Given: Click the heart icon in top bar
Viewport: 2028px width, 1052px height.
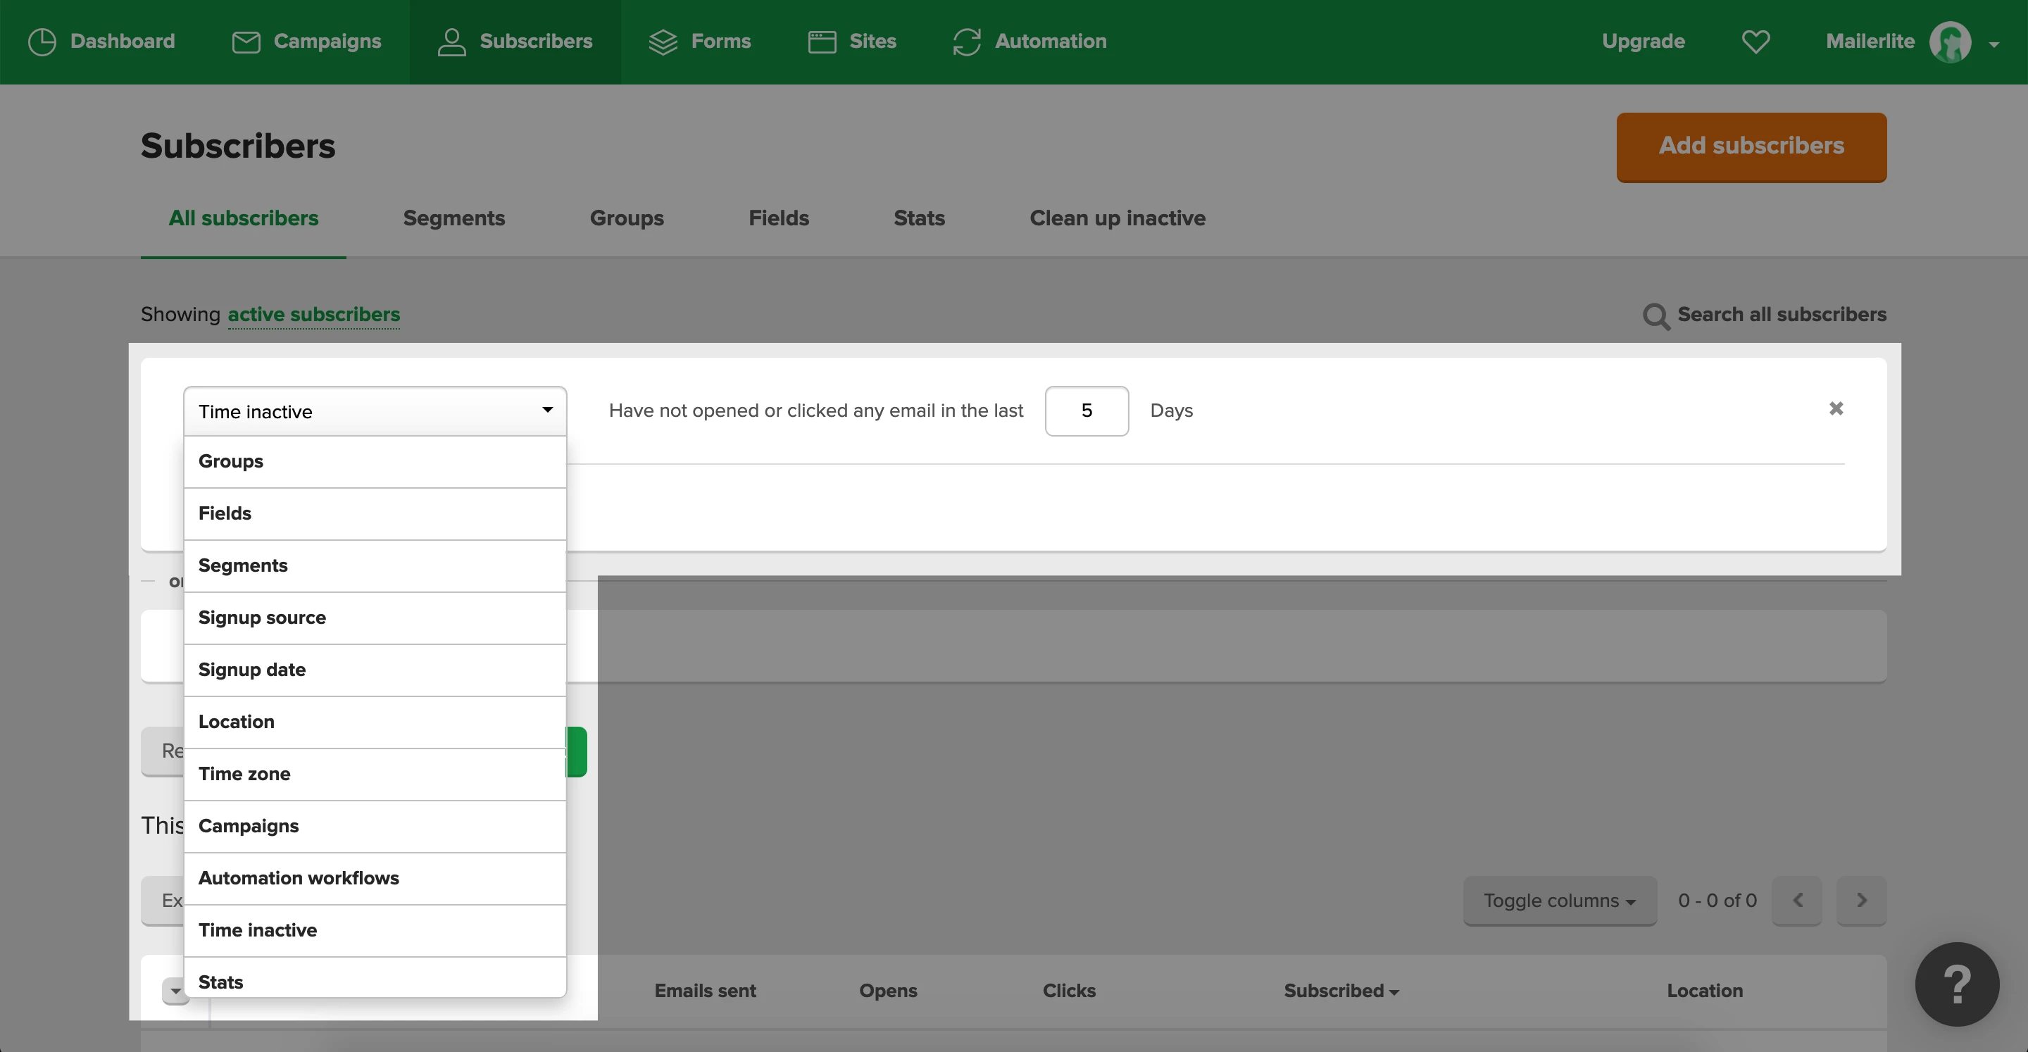Looking at the screenshot, I should pyautogui.click(x=1755, y=42).
